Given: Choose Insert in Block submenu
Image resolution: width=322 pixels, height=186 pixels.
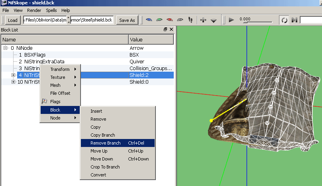Looking at the screenshot, I should 118,111.
